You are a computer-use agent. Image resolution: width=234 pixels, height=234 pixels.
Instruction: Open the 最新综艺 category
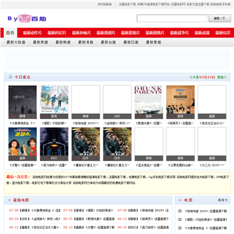click(x=223, y=32)
